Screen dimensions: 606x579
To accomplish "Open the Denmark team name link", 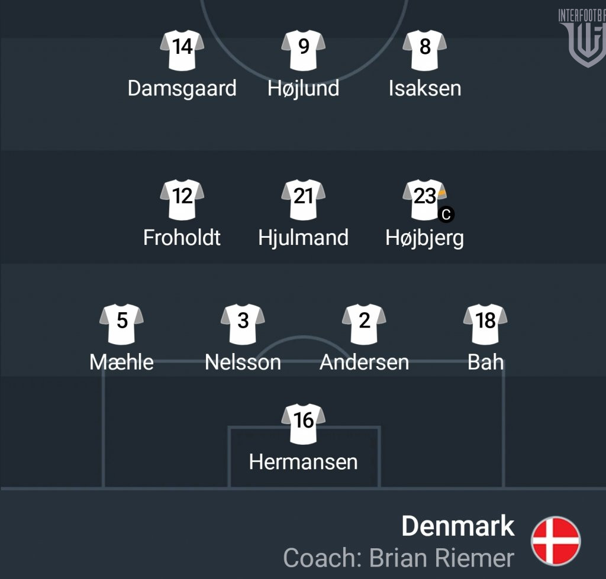I will click(x=458, y=526).
